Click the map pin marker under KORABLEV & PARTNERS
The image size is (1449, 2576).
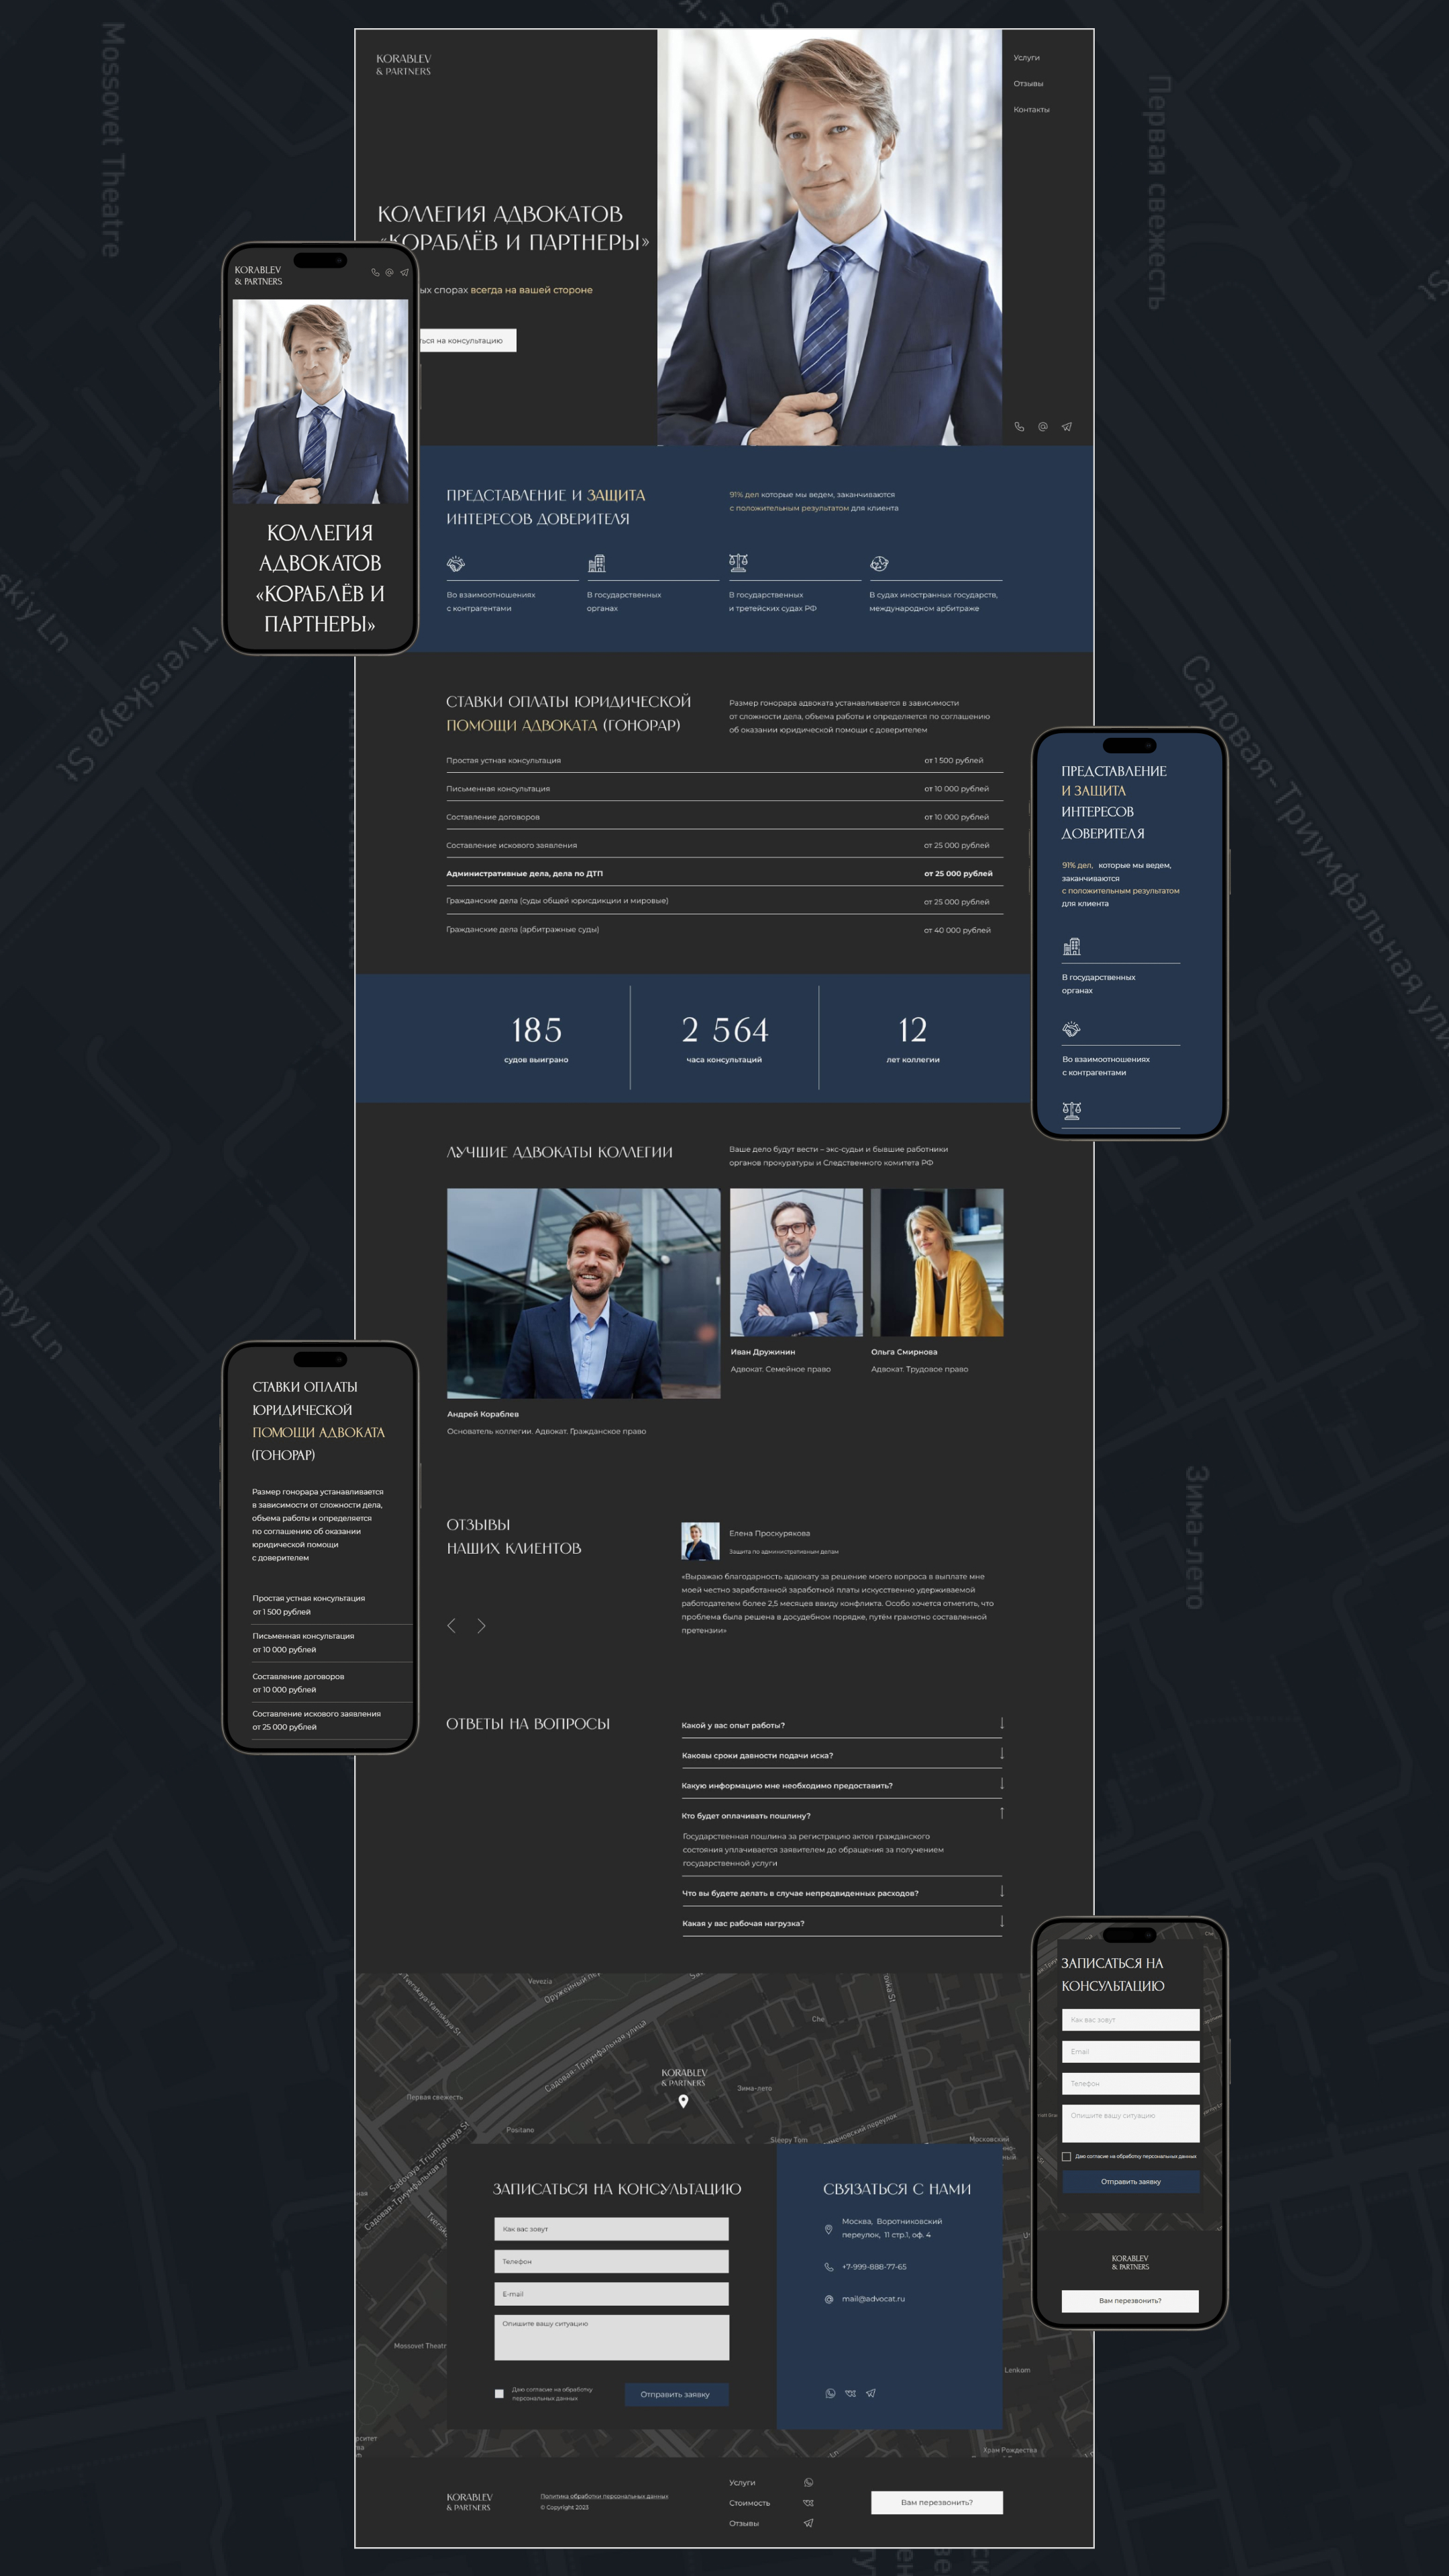click(683, 2101)
